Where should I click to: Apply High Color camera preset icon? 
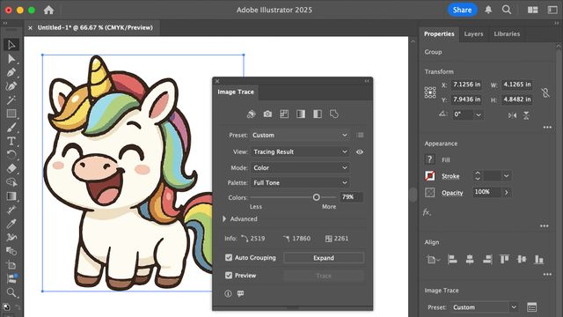pyautogui.click(x=267, y=114)
